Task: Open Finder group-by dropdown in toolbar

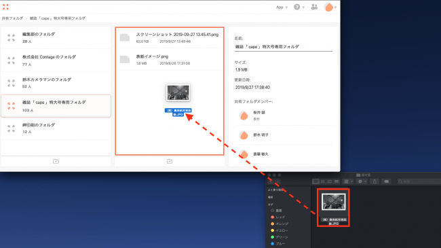Action: click(x=349, y=181)
